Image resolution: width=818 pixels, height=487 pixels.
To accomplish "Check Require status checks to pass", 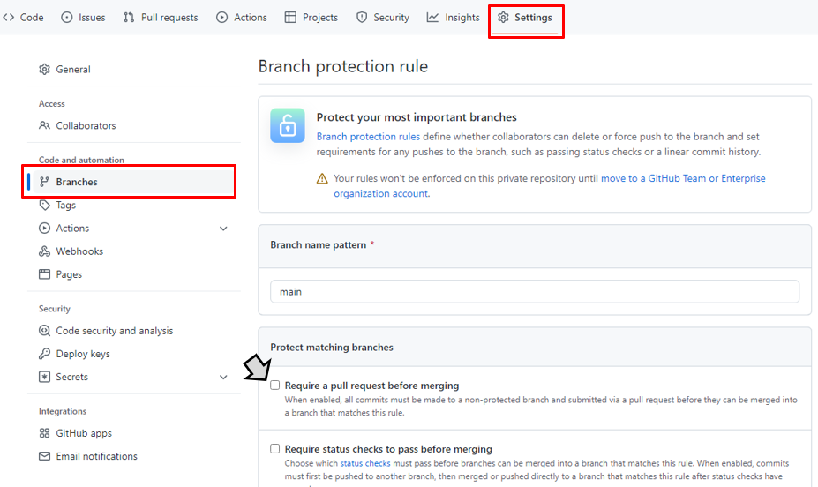I will pos(275,448).
